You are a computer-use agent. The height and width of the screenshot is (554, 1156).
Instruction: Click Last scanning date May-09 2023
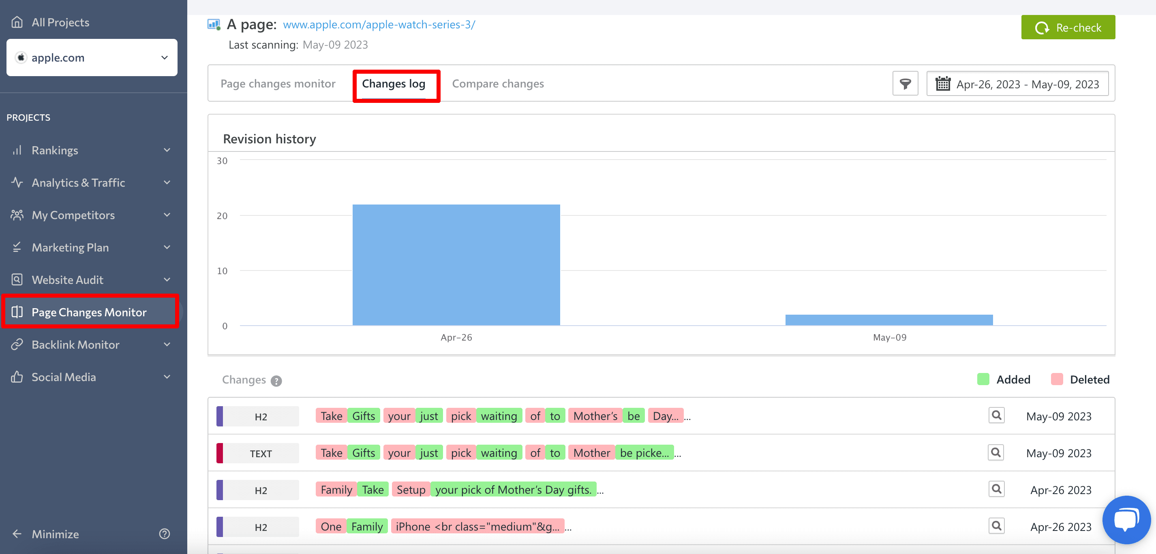[x=335, y=45]
